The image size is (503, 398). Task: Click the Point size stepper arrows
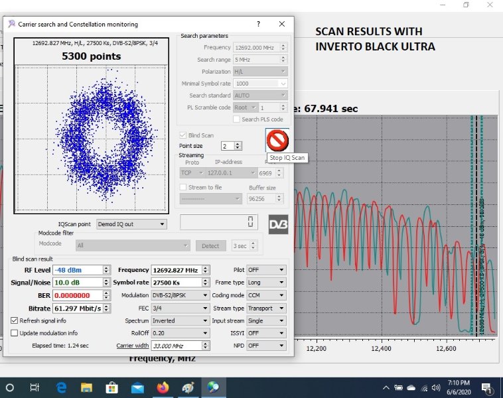(x=238, y=146)
